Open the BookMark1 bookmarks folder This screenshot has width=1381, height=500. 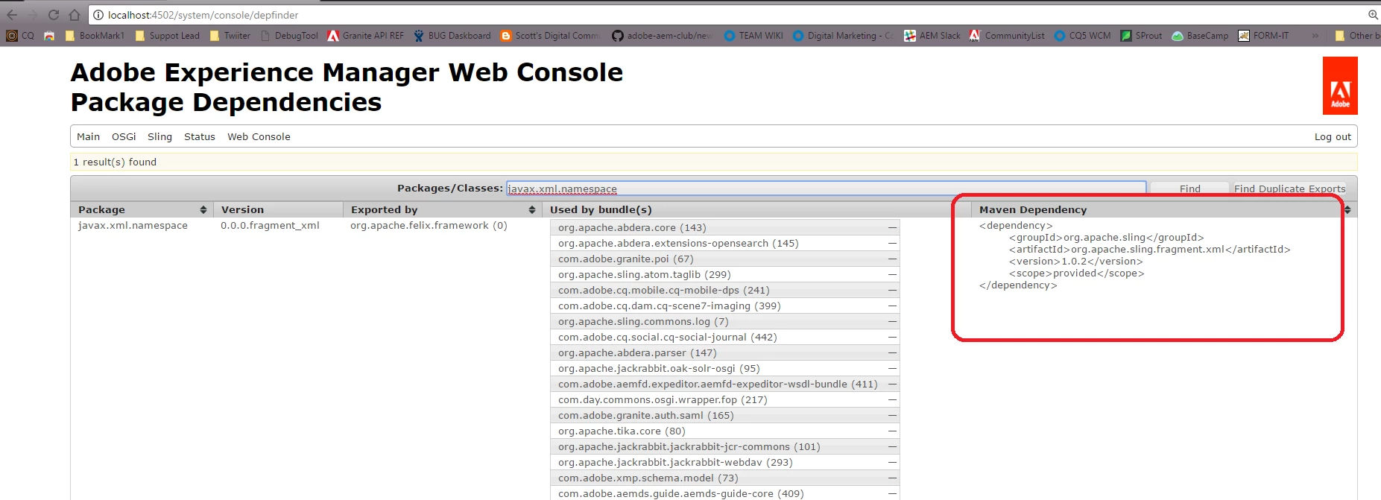click(x=95, y=36)
